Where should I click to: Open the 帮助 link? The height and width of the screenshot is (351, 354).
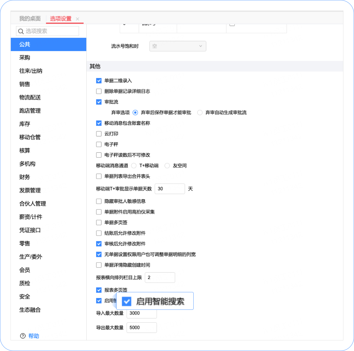coord(34,336)
